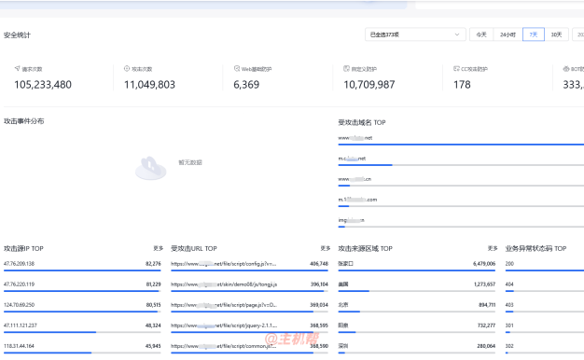Screen dimensions: 584x360
Task: Click the 攻击事件分布 section heading
Action: click(24, 121)
